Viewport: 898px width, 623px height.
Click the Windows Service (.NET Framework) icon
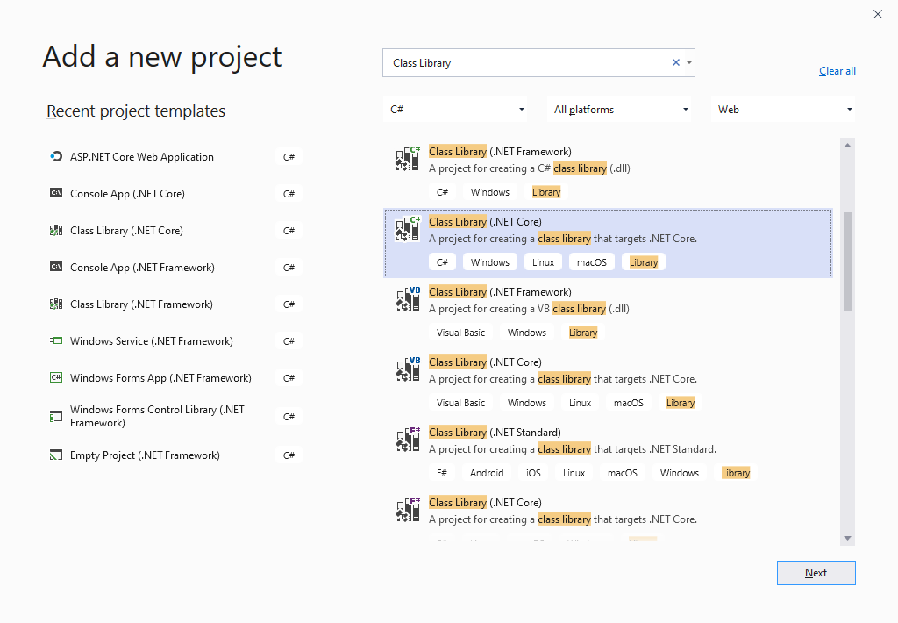pyautogui.click(x=55, y=340)
